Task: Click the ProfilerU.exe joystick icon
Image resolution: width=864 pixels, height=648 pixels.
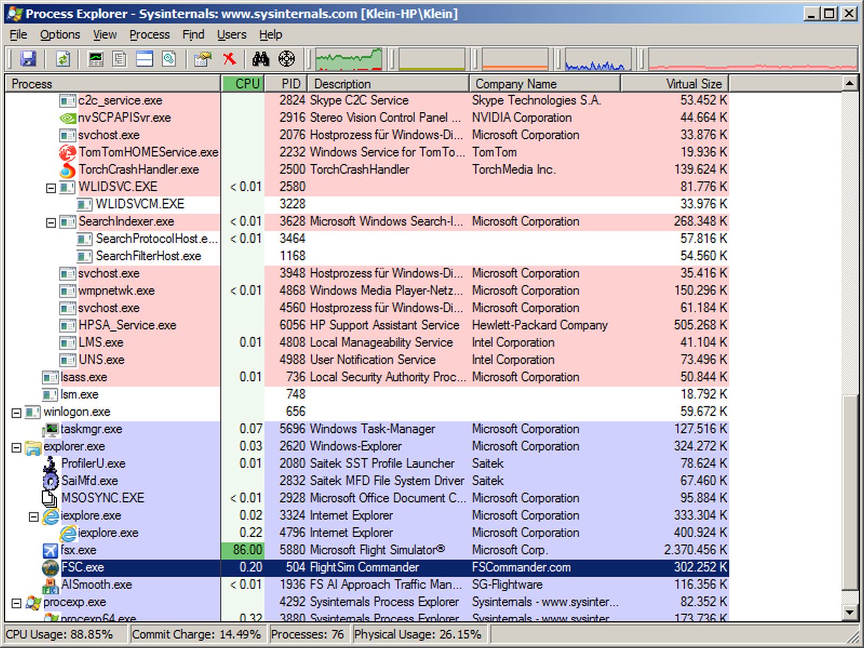Action: pyautogui.click(x=51, y=464)
